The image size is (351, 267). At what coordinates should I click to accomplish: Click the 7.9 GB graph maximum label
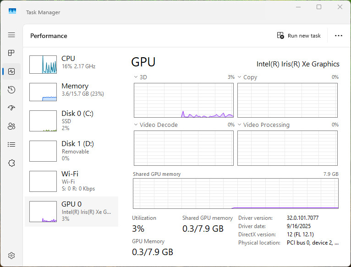coord(331,174)
